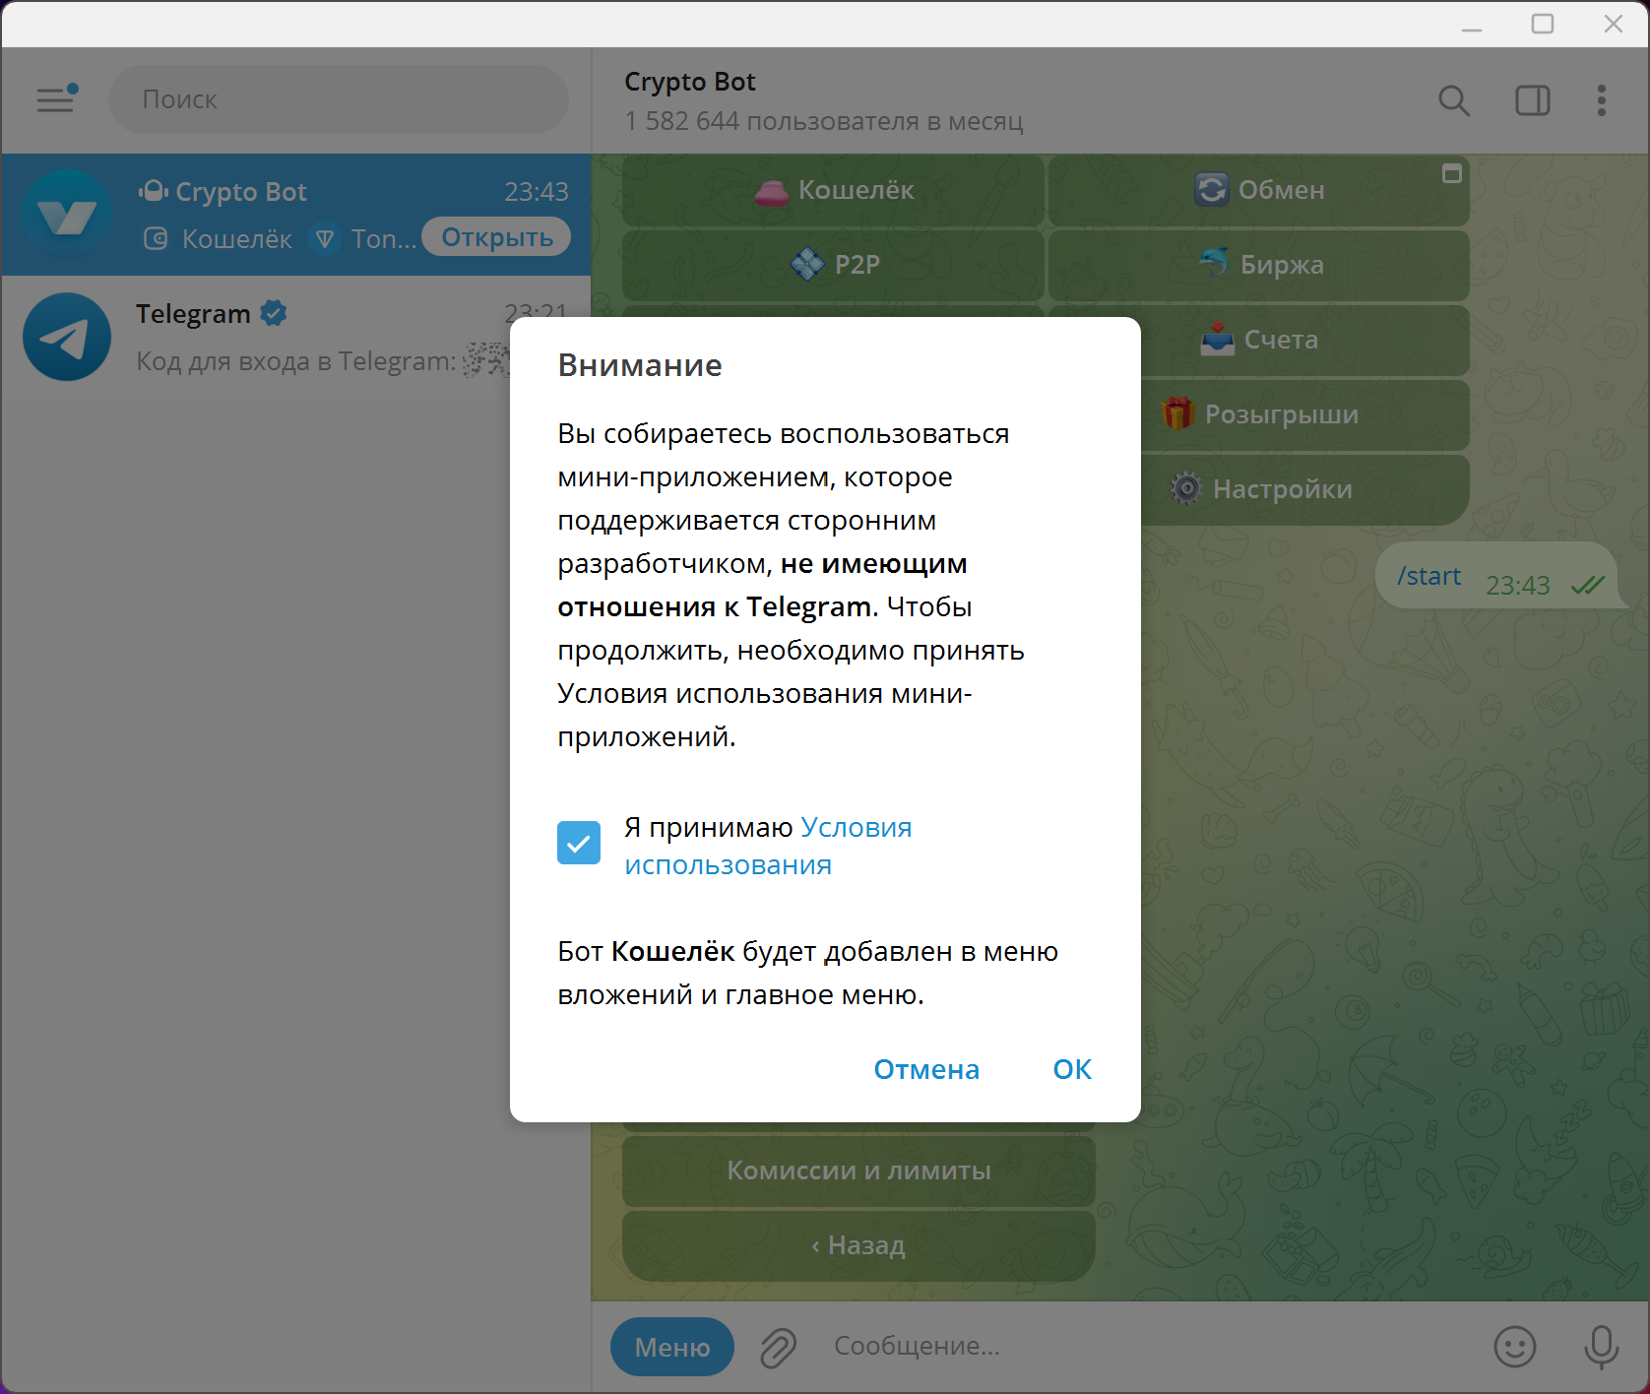Toggle the right sidebar panel icon
1650x1394 pixels.
click(x=1532, y=100)
